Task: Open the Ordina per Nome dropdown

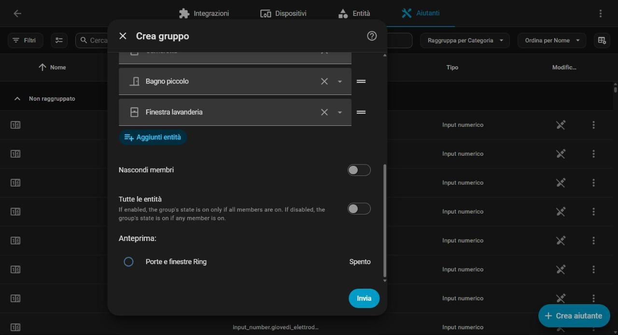Action: pos(552,40)
